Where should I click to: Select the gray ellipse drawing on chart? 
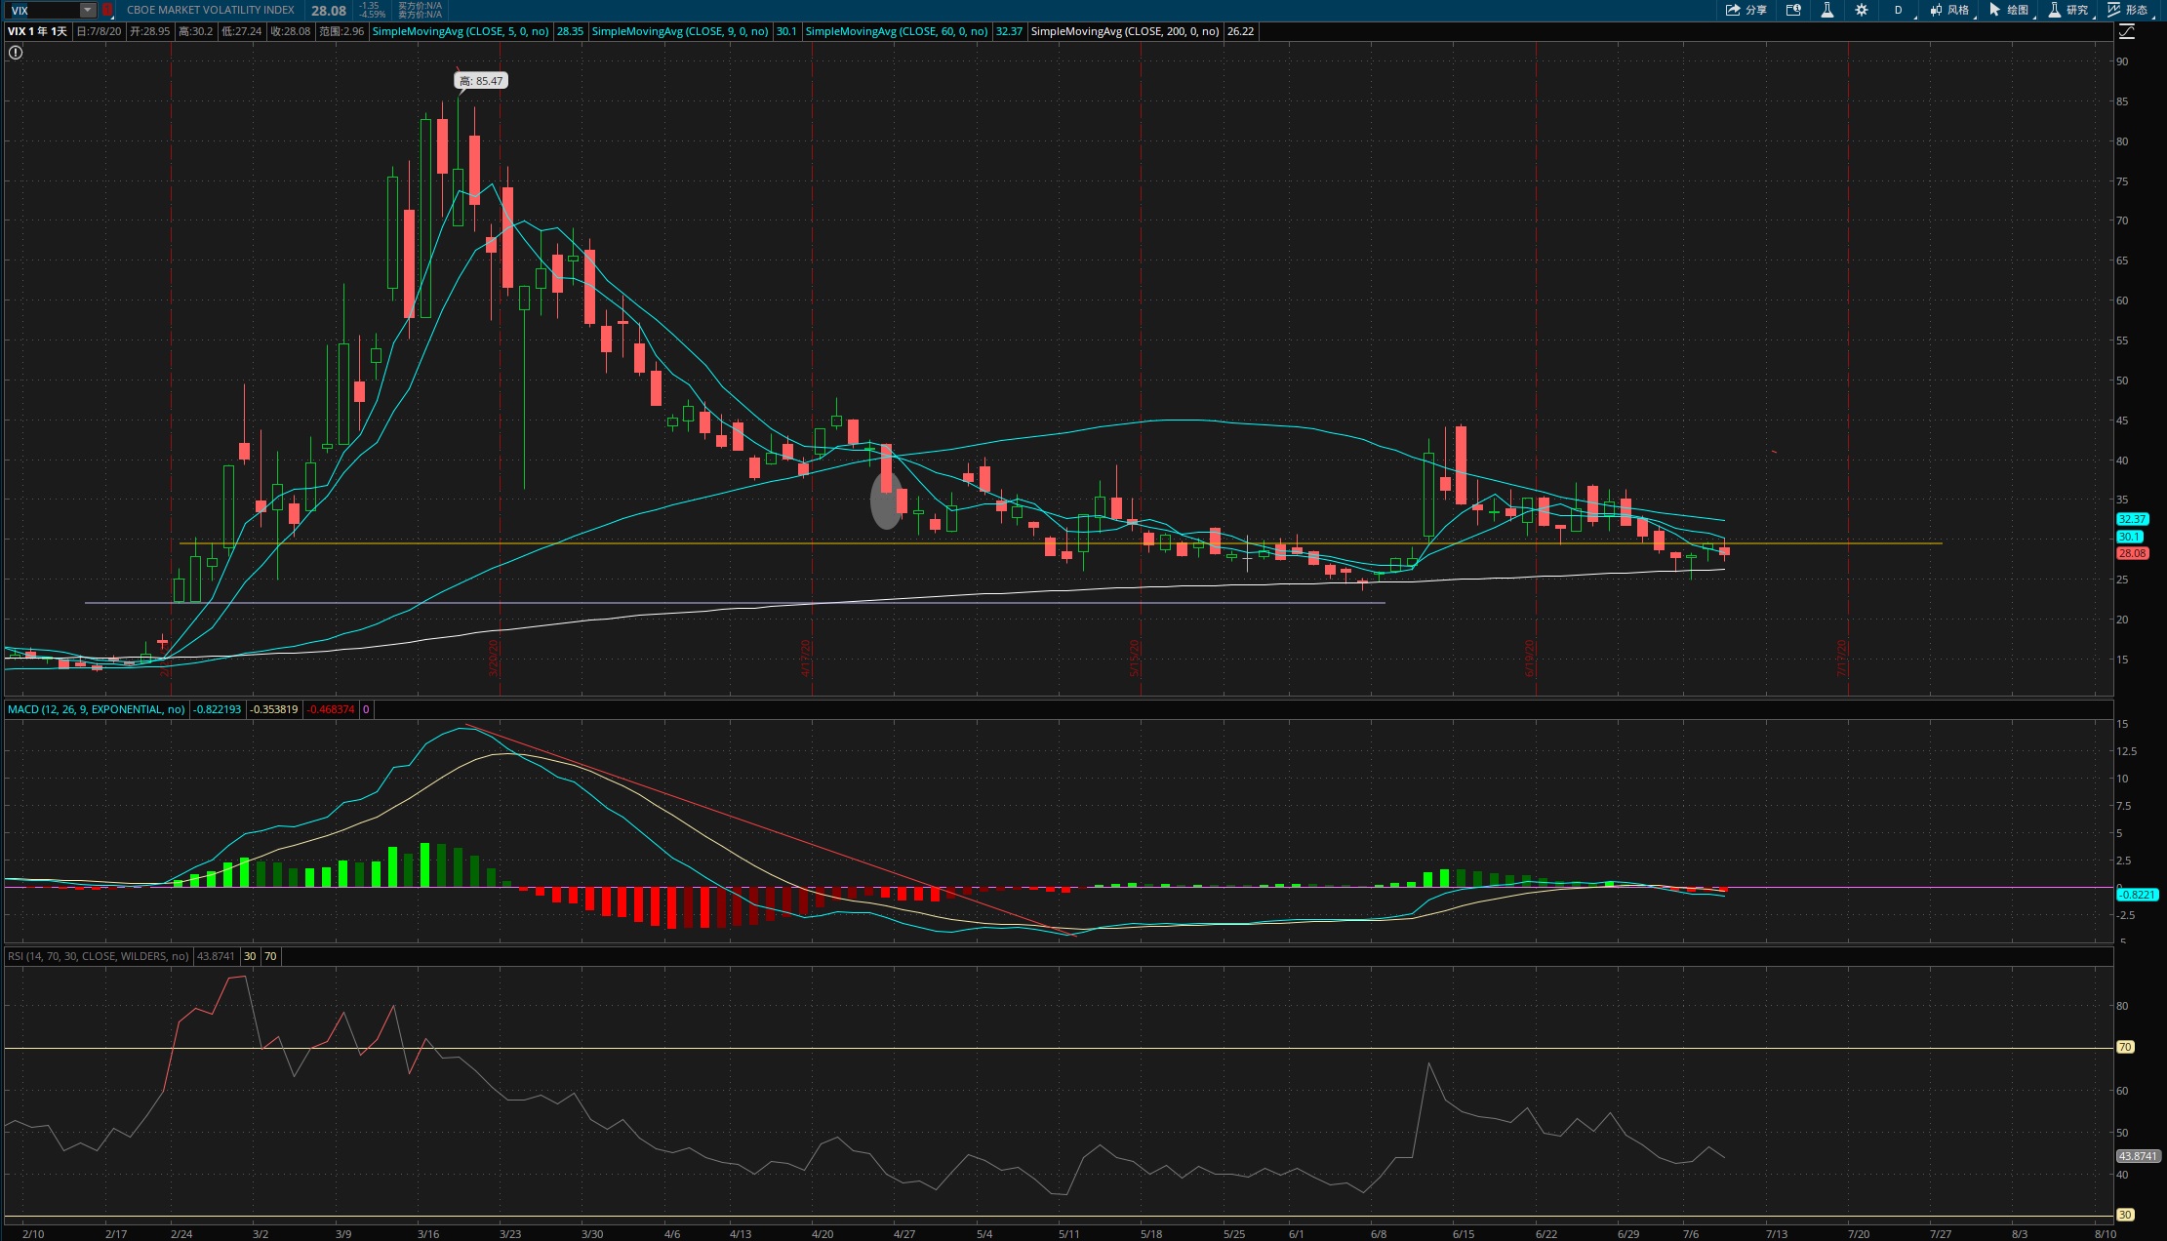[x=886, y=500]
